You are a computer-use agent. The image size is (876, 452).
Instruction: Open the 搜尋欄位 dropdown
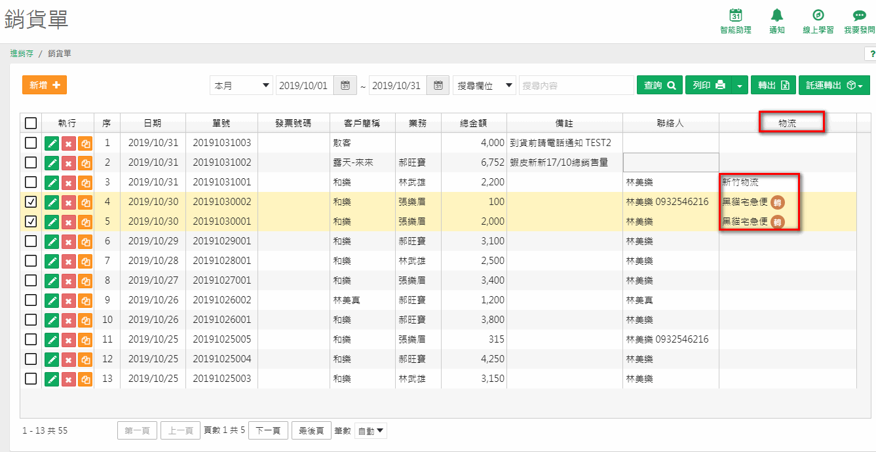[484, 85]
